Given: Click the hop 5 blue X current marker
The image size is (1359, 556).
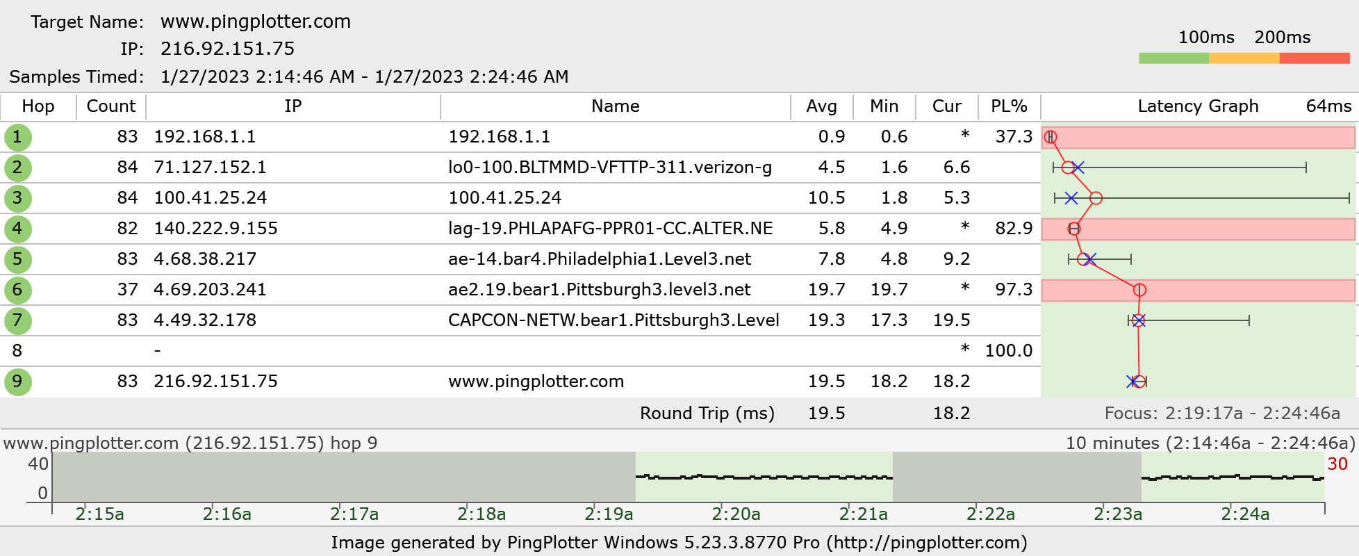Looking at the screenshot, I should [1089, 259].
